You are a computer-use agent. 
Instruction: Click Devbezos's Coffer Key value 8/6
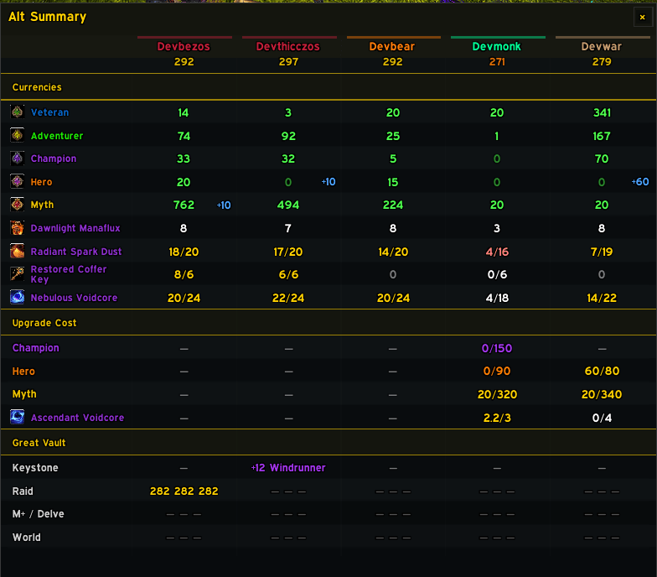(x=184, y=274)
